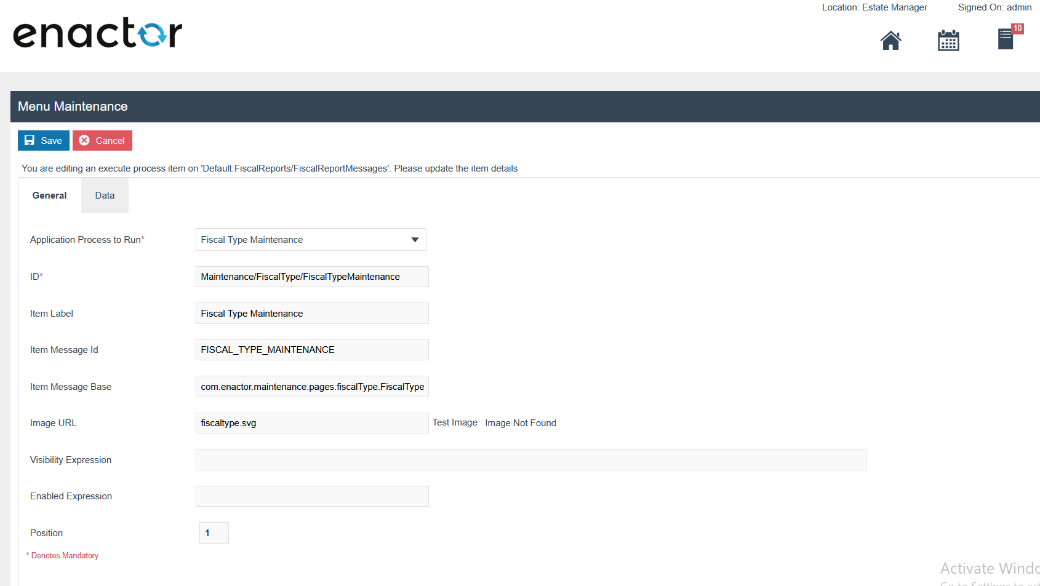Click the Test Image link

pyautogui.click(x=455, y=423)
